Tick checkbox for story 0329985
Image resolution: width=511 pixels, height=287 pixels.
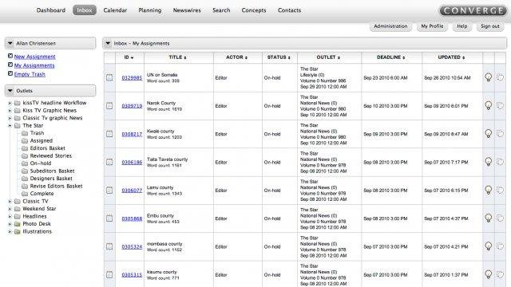coord(109,77)
